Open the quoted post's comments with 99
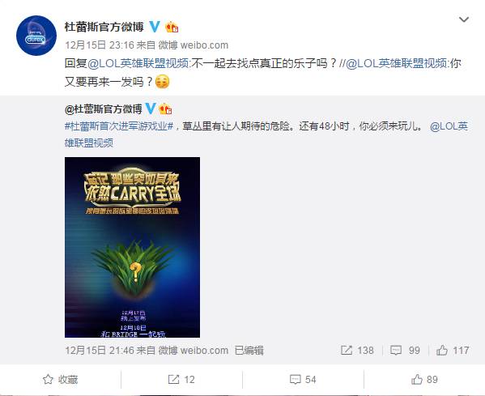The width and height of the screenshot is (485, 396). pos(405,351)
